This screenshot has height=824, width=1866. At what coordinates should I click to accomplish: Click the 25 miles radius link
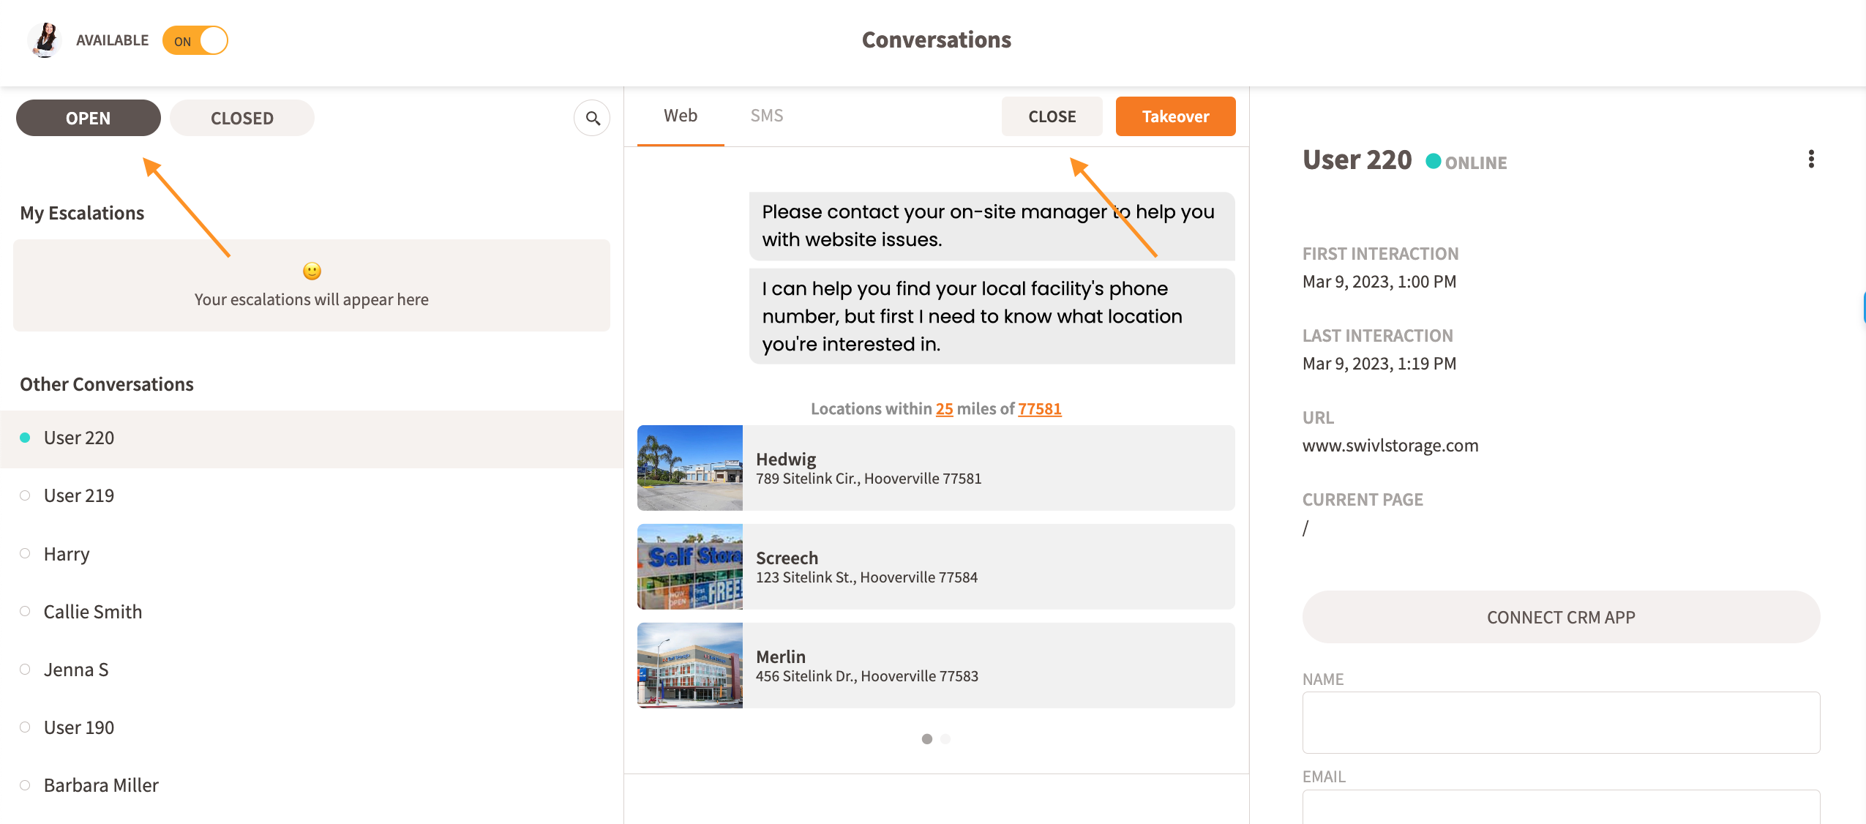(x=944, y=409)
